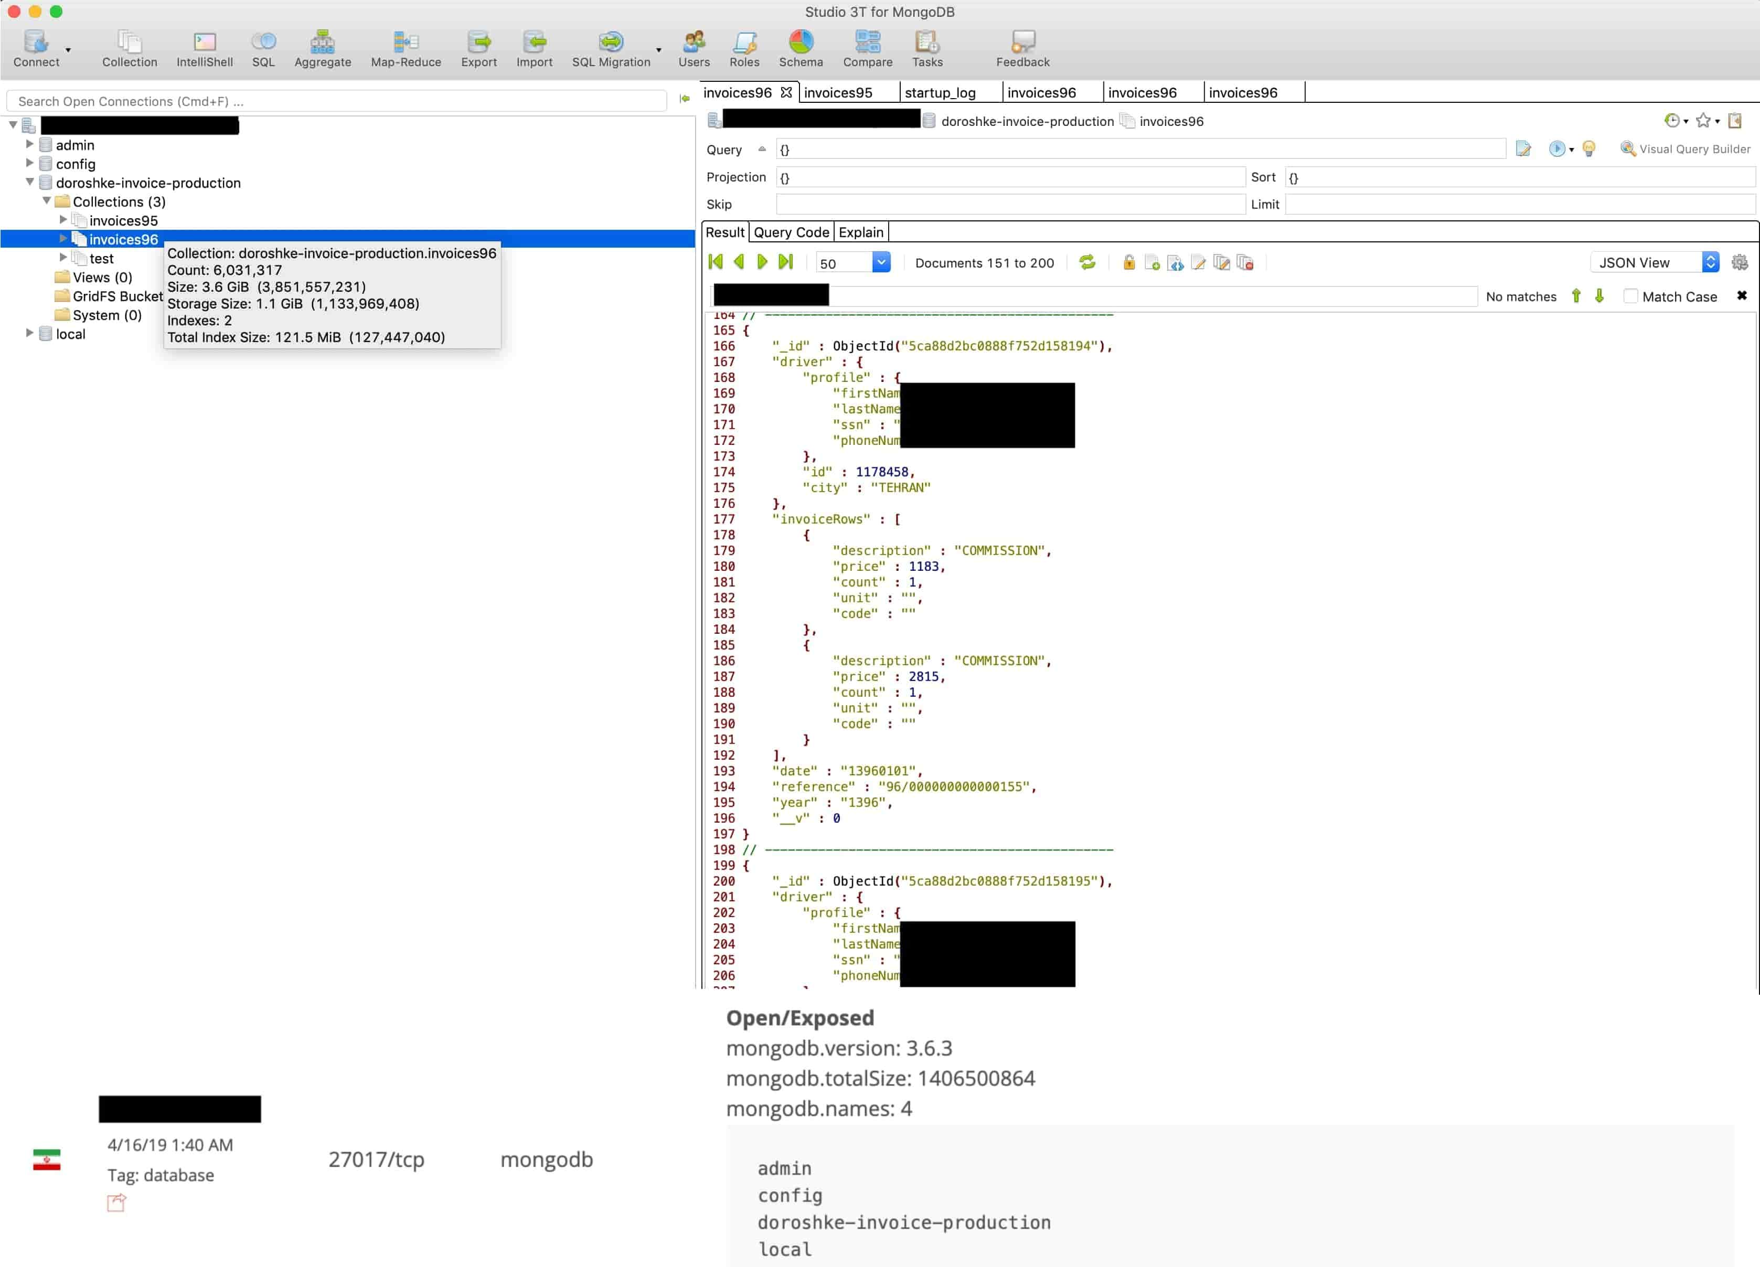Click the delete document icon
The width and height of the screenshot is (1760, 1267).
point(1245,263)
